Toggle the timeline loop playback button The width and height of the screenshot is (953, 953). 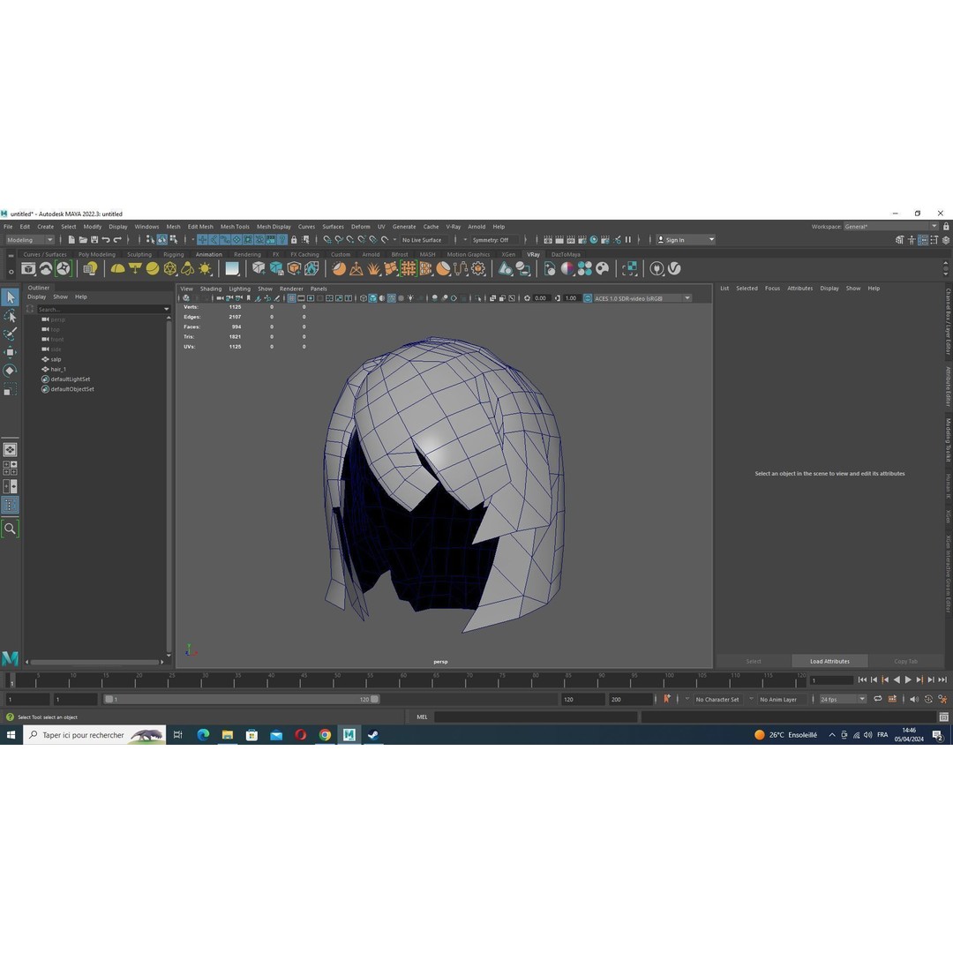coord(878,700)
